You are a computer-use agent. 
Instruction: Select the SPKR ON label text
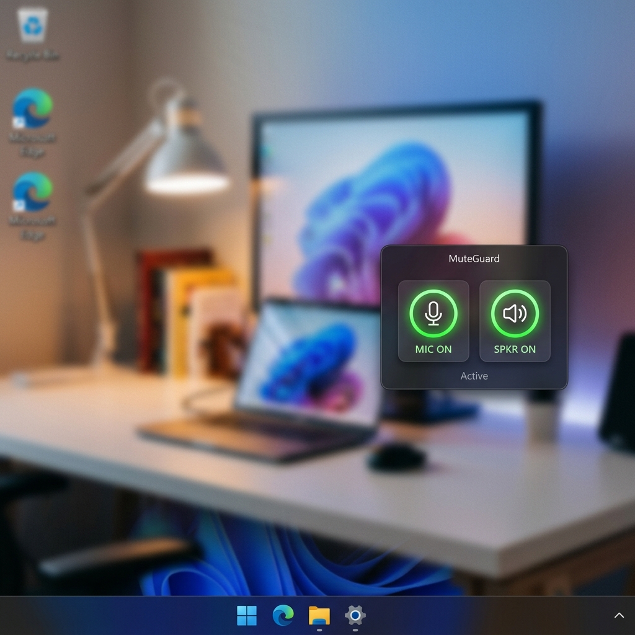[x=514, y=349]
